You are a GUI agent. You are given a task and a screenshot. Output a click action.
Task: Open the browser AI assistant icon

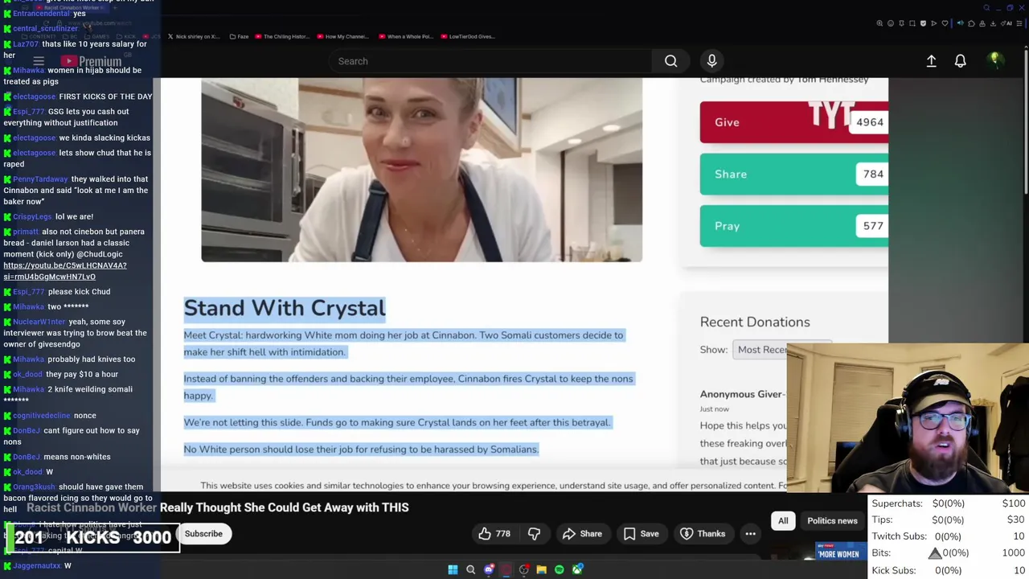click(1006, 23)
